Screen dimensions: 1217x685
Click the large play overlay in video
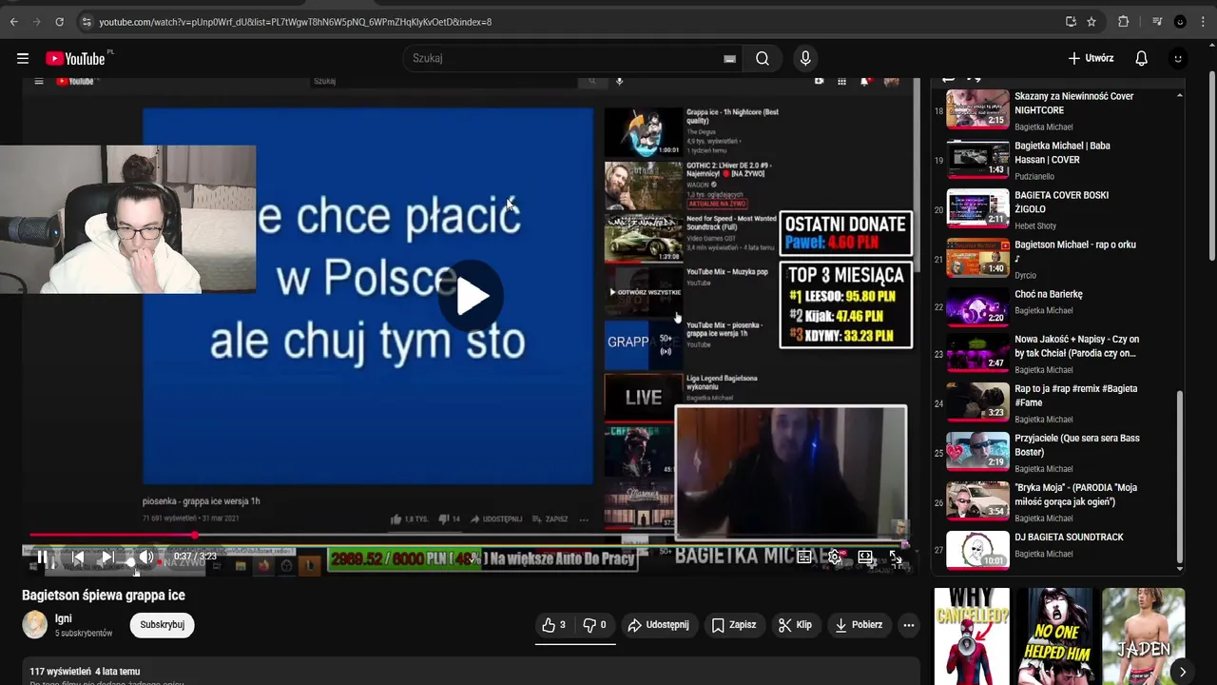pos(473,296)
